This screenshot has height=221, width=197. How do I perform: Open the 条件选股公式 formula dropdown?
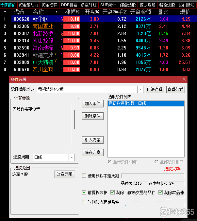coord(140,89)
